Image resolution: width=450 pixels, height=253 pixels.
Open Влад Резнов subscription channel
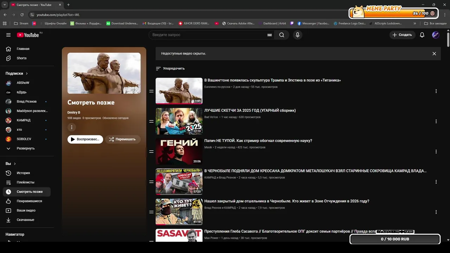(27, 102)
